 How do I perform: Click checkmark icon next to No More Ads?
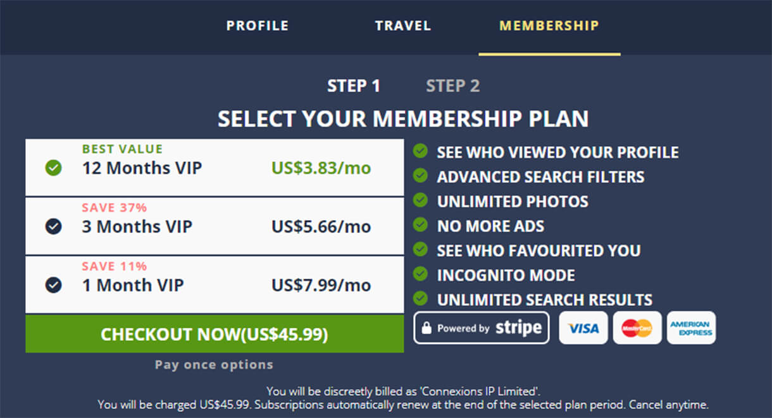tap(420, 224)
